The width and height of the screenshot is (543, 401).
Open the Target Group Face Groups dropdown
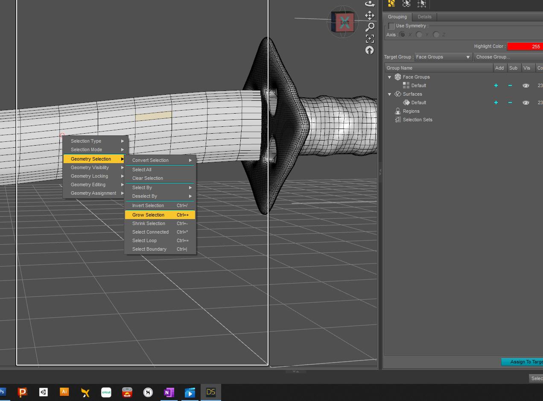(x=443, y=57)
